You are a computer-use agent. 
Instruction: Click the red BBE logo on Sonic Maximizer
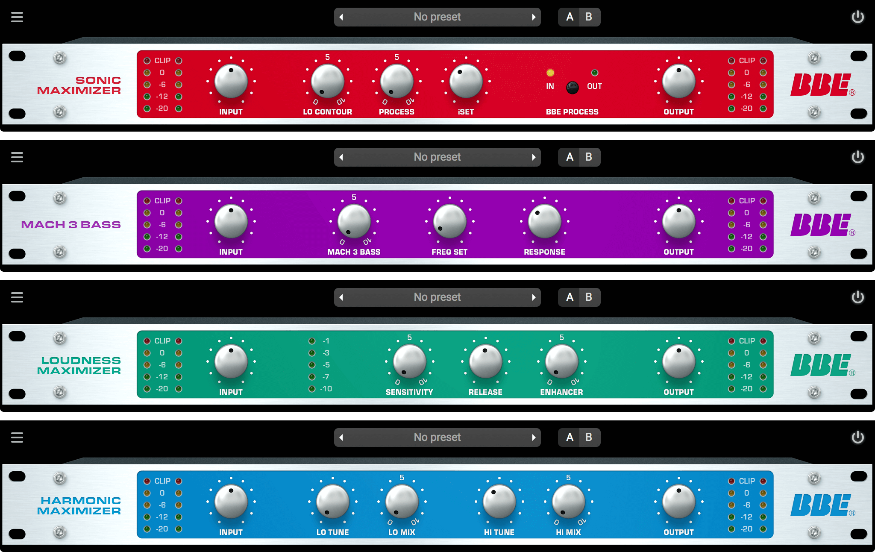(x=823, y=85)
